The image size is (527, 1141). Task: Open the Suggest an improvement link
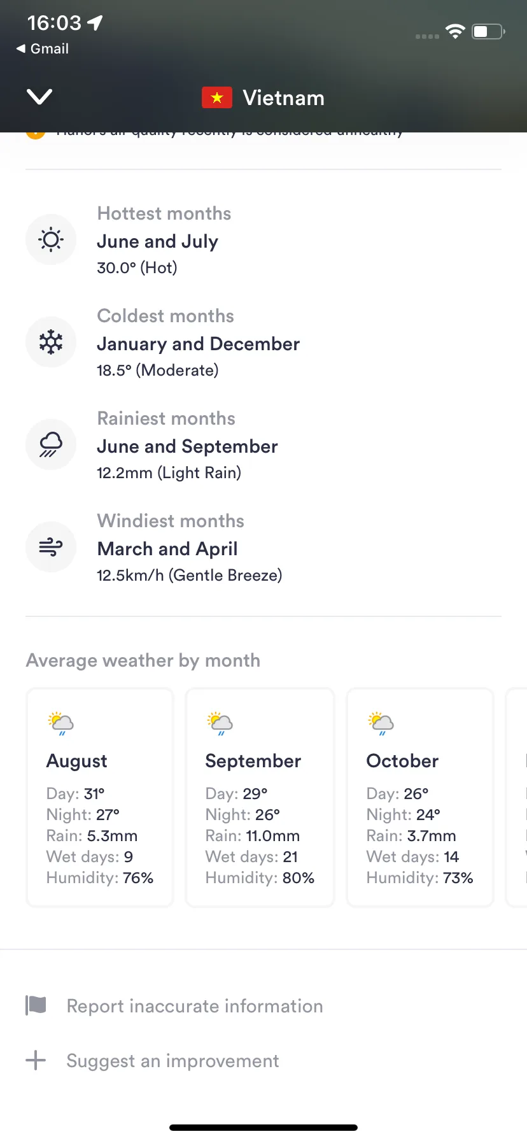172,1061
